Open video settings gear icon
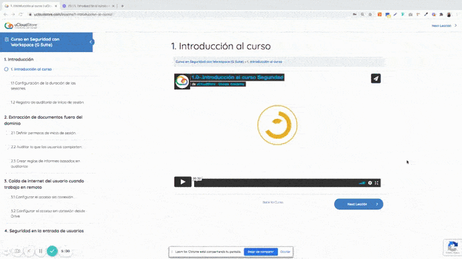 pos(370,183)
